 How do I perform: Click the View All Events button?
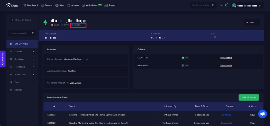(x=249, y=97)
